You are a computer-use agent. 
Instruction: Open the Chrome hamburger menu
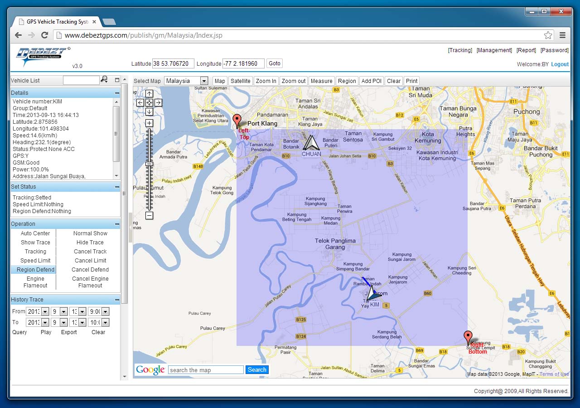562,35
